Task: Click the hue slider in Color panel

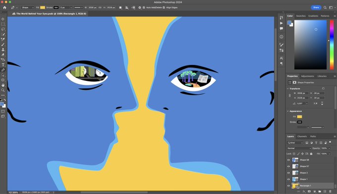Action: coord(332,45)
